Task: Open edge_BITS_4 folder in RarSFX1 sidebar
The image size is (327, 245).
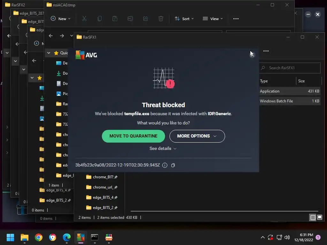Action: tap(102, 197)
